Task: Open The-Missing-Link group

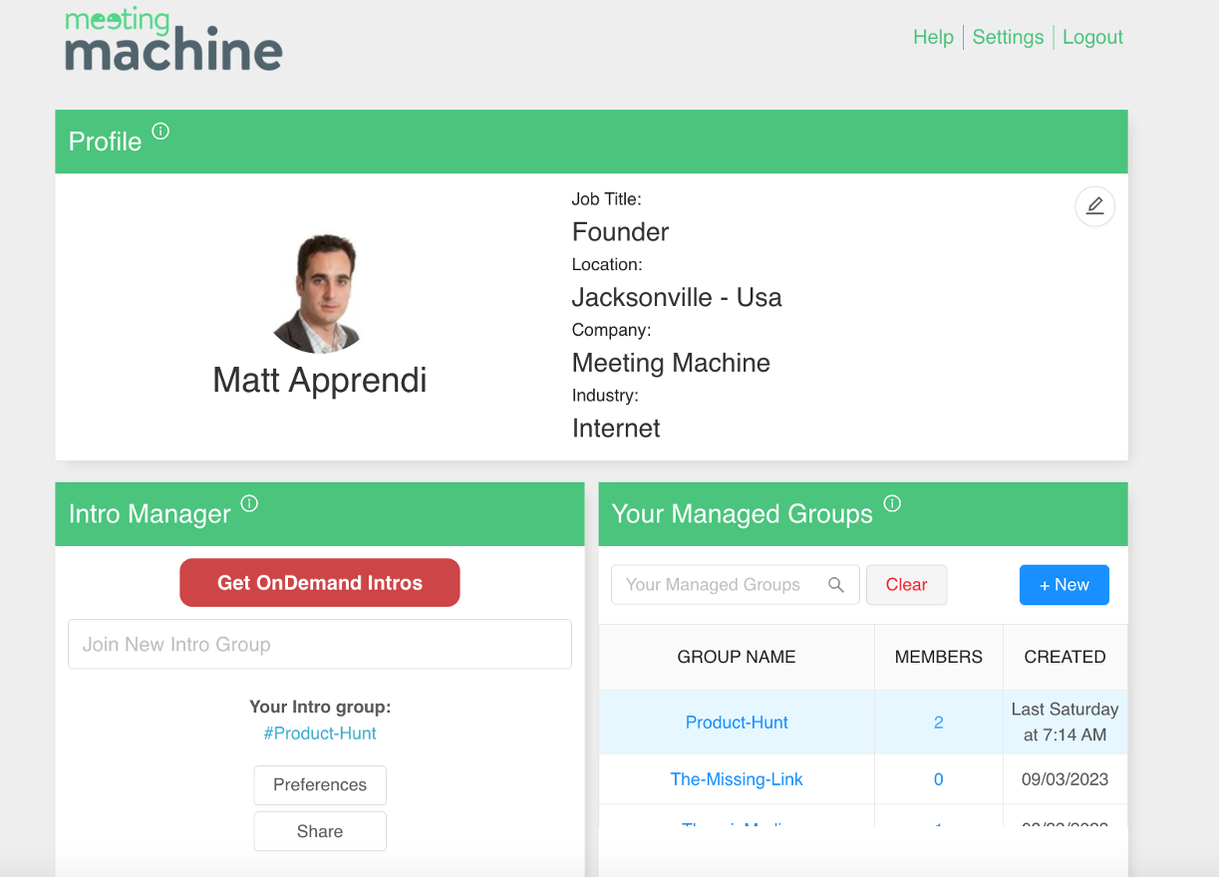Action: point(737,779)
